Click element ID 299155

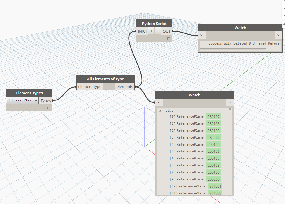click(213, 144)
